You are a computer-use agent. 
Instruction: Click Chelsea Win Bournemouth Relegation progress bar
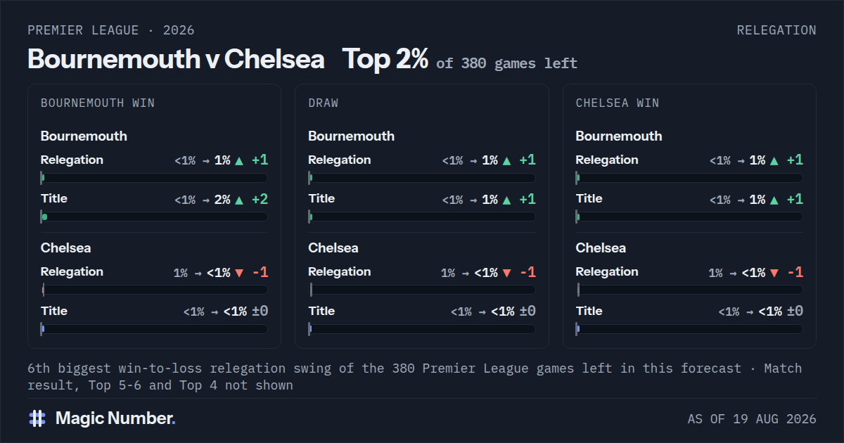coord(689,178)
